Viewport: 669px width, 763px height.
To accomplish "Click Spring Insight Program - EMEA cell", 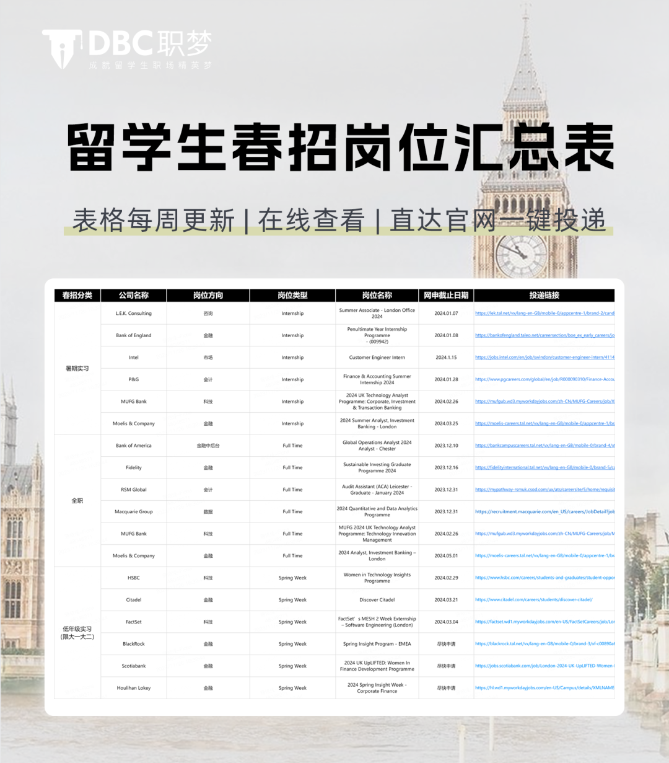I will (x=377, y=644).
